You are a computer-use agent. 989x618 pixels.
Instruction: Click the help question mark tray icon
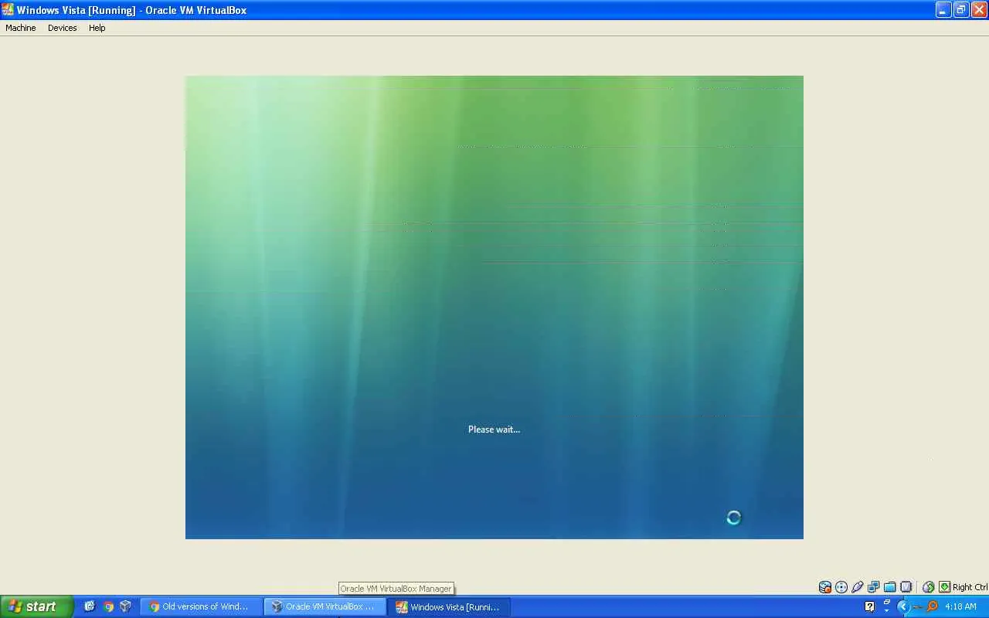869,606
